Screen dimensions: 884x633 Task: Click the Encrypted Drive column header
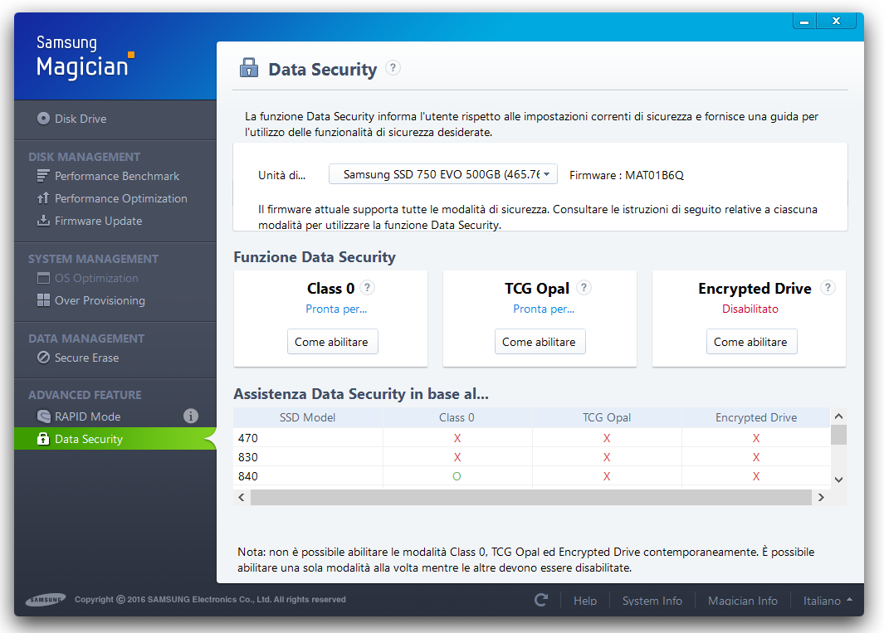click(756, 417)
